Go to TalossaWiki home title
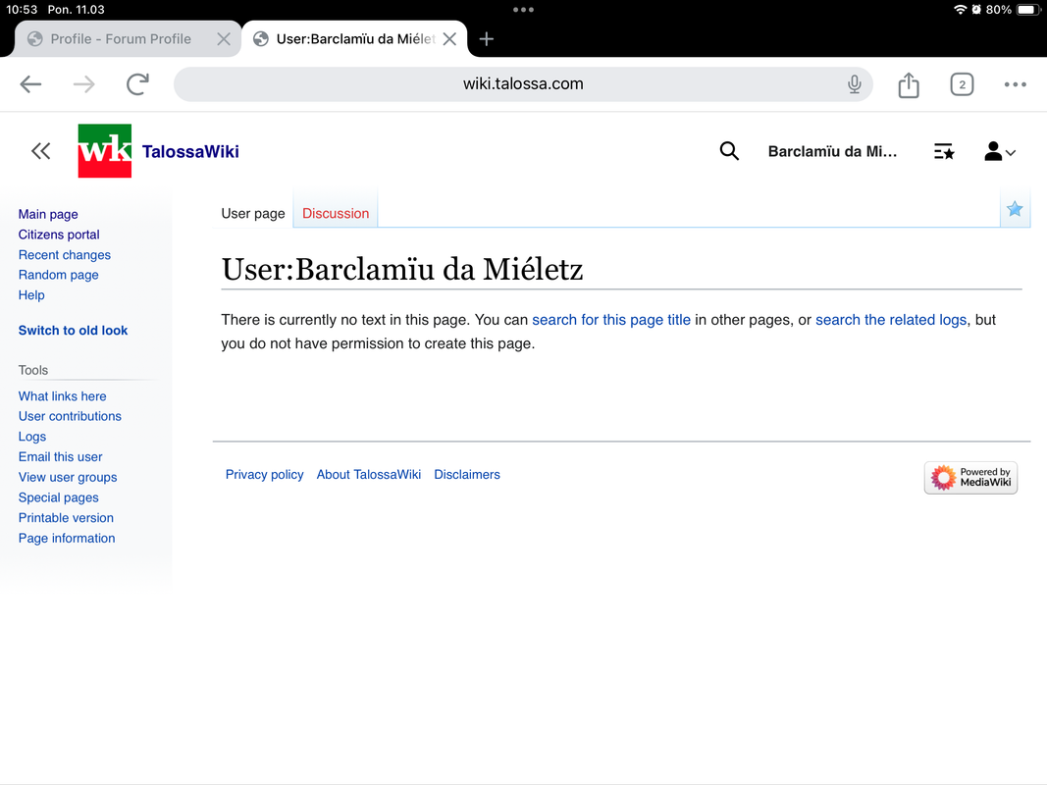This screenshot has width=1047, height=785. pos(190,151)
